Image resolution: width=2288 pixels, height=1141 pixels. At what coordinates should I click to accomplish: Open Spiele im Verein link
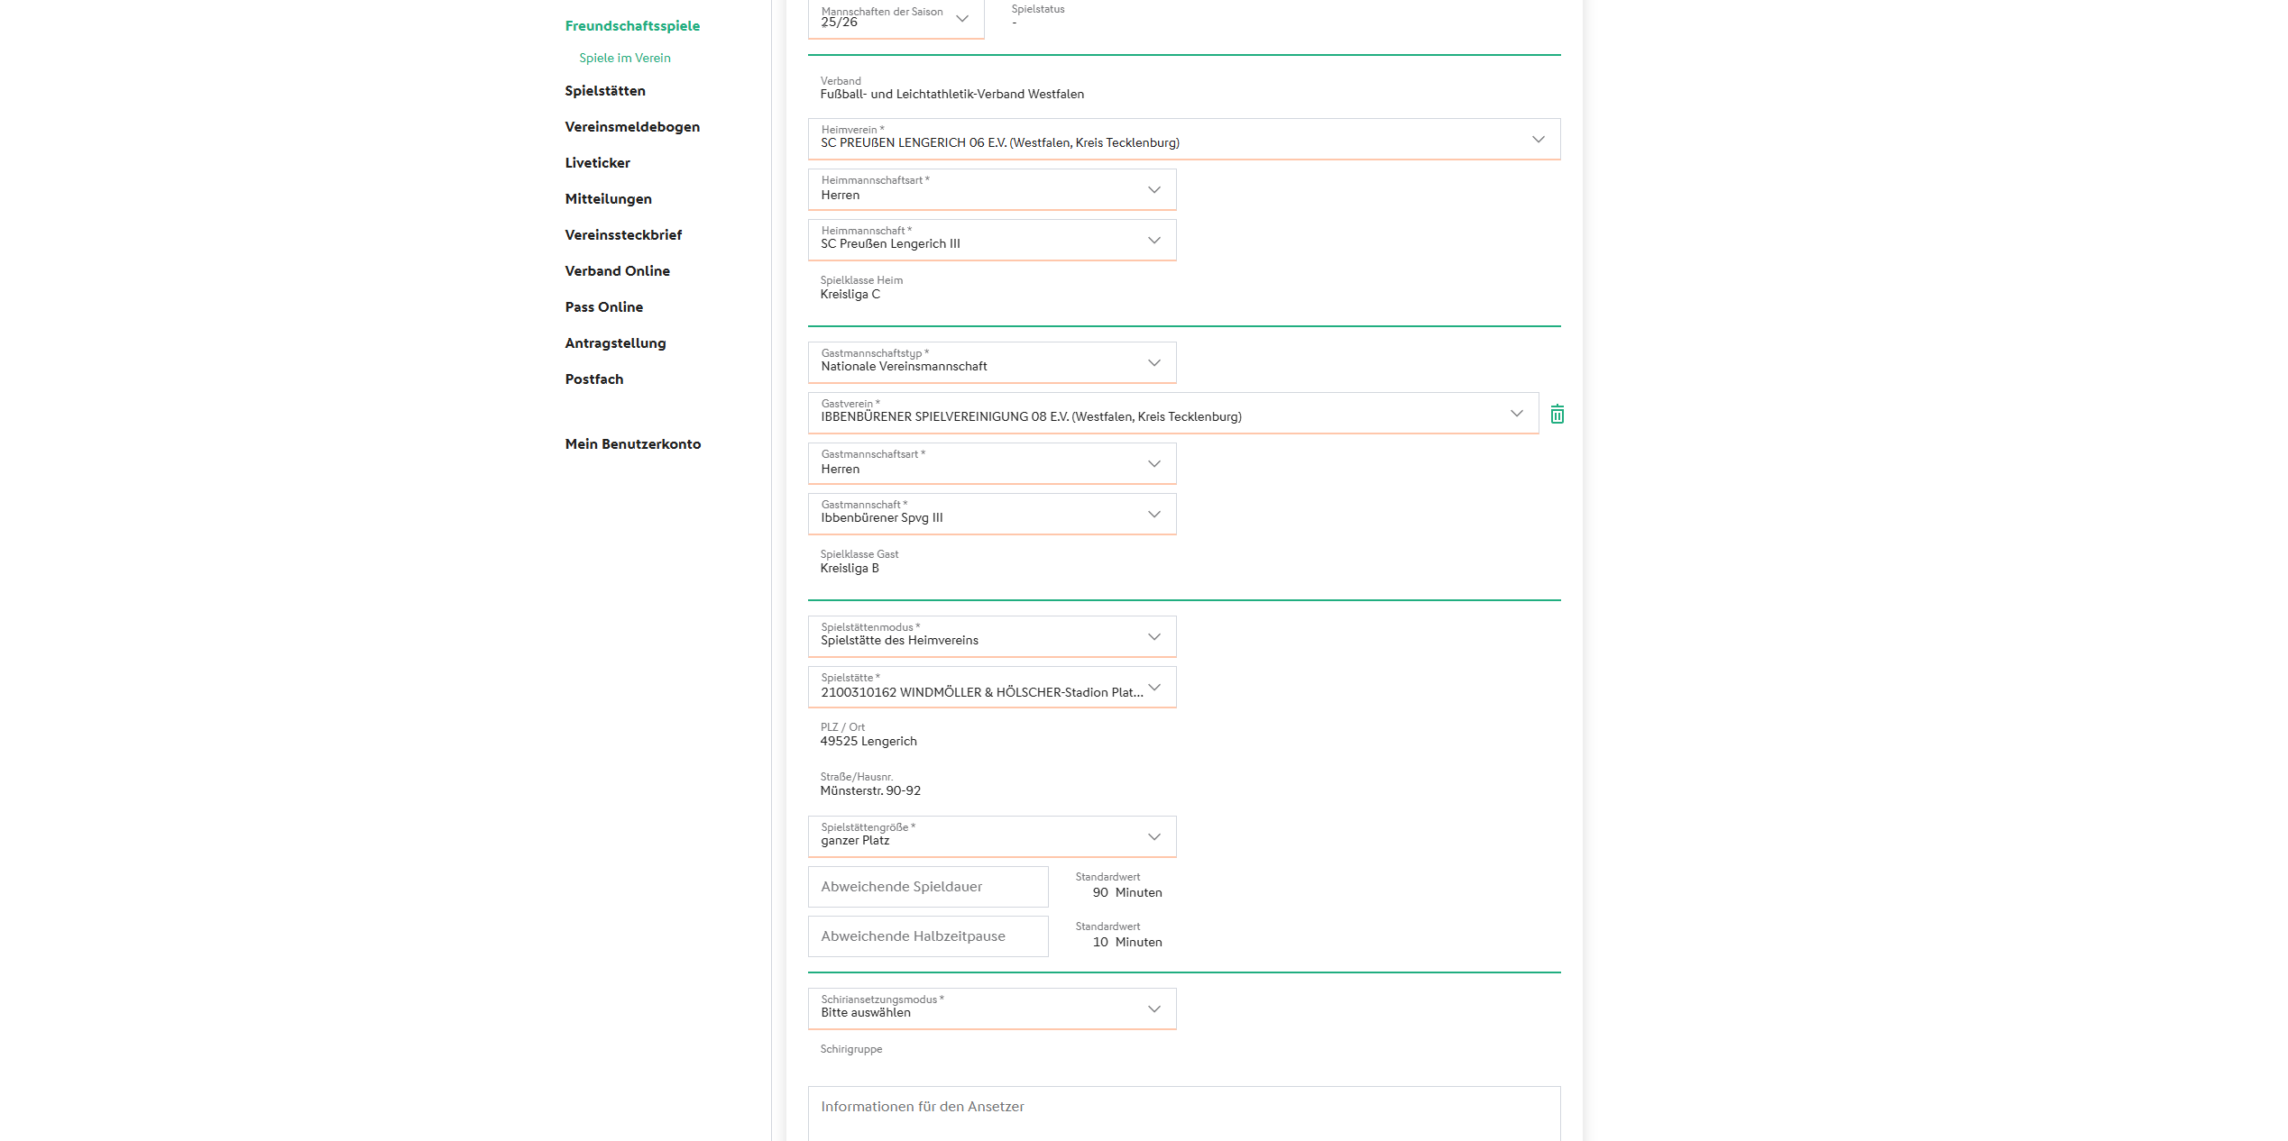(x=624, y=58)
